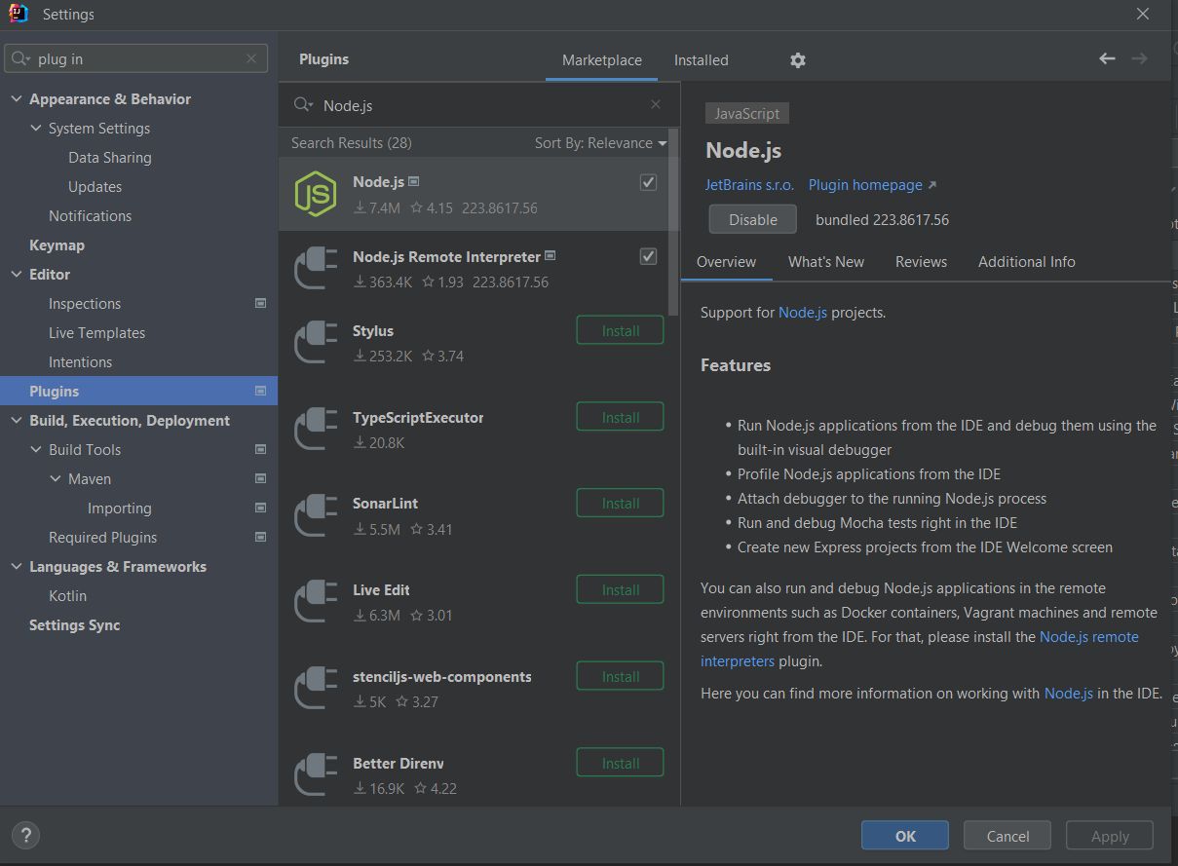The height and width of the screenshot is (866, 1178).
Task: Click the Live Edit plug icon
Action: [316, 601]
